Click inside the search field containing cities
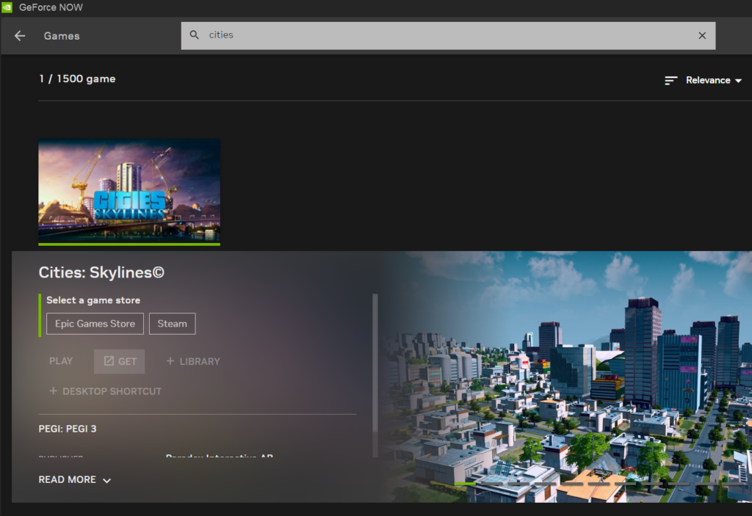Image resolution: width=752 pixels, height=516 pixels. [x=441, y=35]
